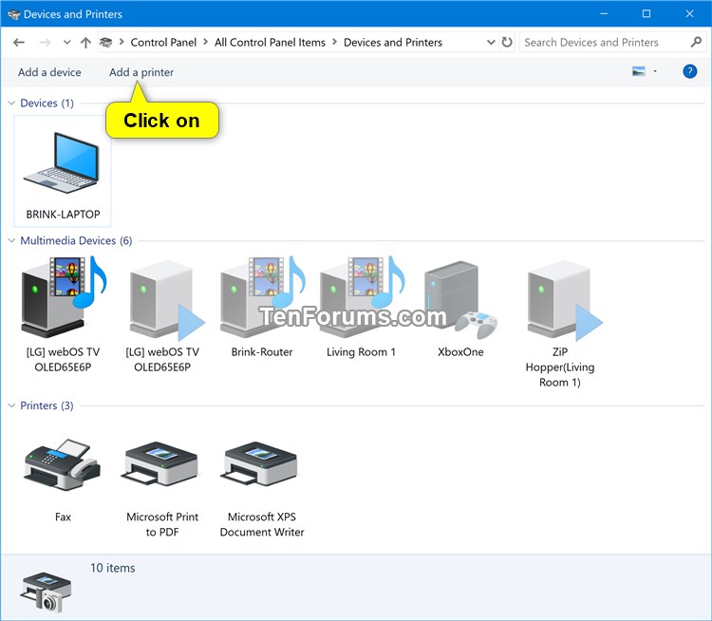
Task: Close the Devices and Printers window
Action: [689, 14]
